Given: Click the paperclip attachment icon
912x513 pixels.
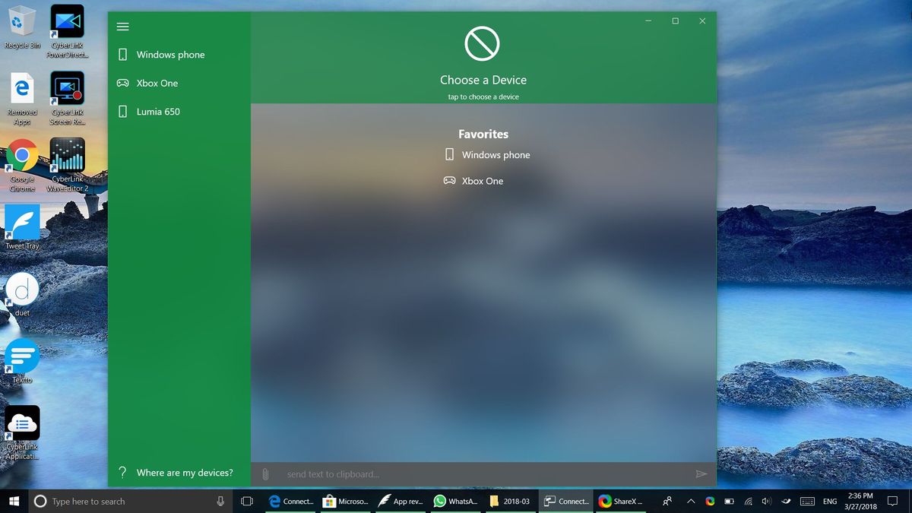Looking at the screenshot, I should (x=265, y=473).
